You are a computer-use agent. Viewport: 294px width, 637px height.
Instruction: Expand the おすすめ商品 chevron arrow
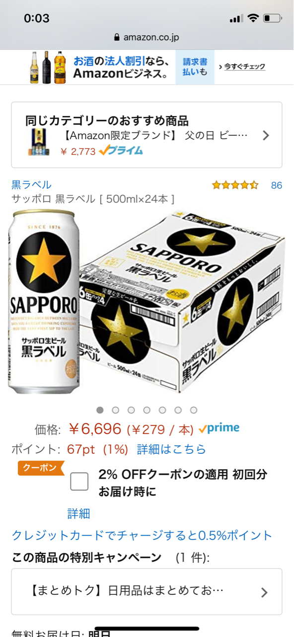click(x=266, y=135)
